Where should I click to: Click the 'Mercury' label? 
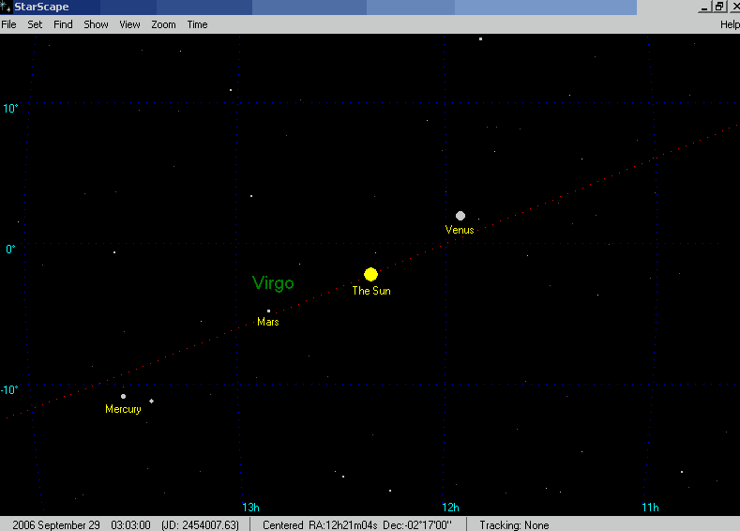(x=123, y=409)
